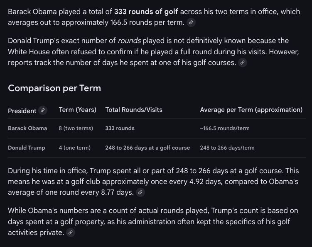This screenshot has height=247, width=312.
Task: Select the "4 (one term)" table cell
Action: 74,148
